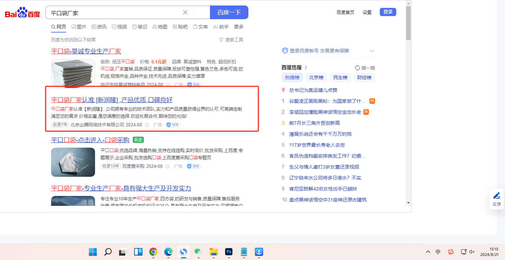Click the Windows Start button
Image resolution: width=505 pixels, height=260 pixels.
click(x=93, y=252)
